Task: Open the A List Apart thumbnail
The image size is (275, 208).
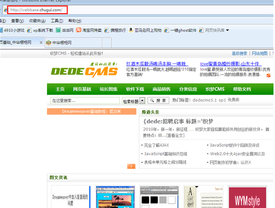Action: (x=203, y=197)
